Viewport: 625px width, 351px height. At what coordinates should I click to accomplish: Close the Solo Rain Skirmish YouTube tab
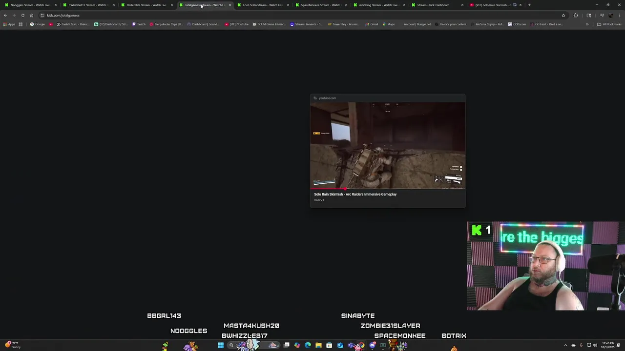click(x=521, y=5)
